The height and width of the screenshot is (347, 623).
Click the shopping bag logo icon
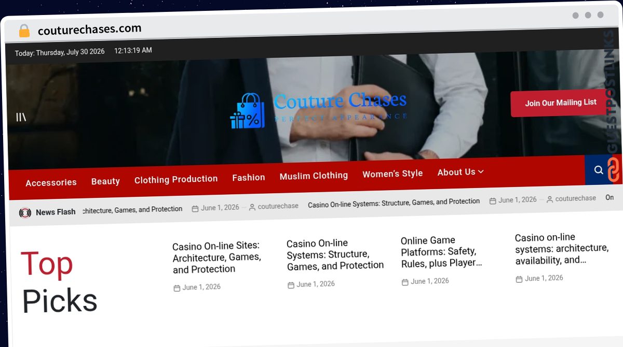[x=248, y=111]
